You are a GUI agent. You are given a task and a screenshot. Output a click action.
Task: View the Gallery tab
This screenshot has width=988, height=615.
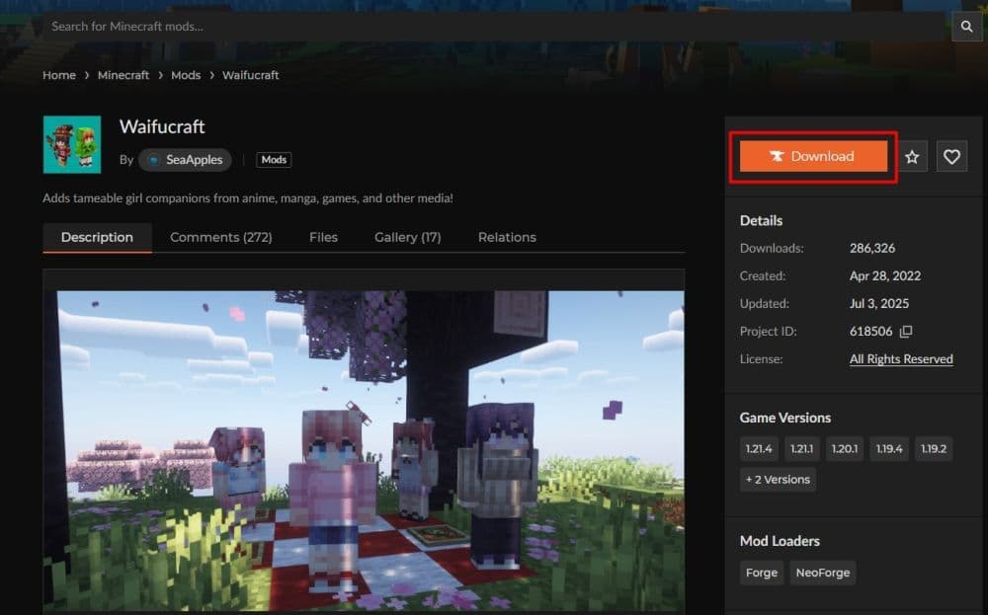tap(407, 237)
